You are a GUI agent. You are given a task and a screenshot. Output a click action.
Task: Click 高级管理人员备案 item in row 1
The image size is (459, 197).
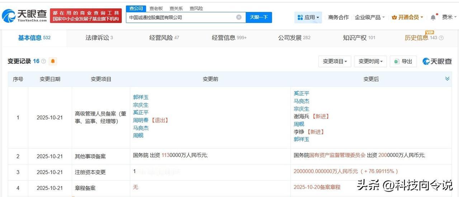(x=101, y=117)
